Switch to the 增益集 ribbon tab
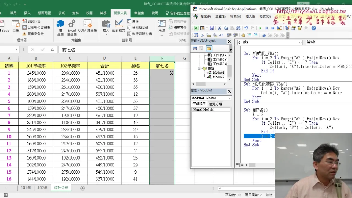The image size is (352, 198). [139, 13]
